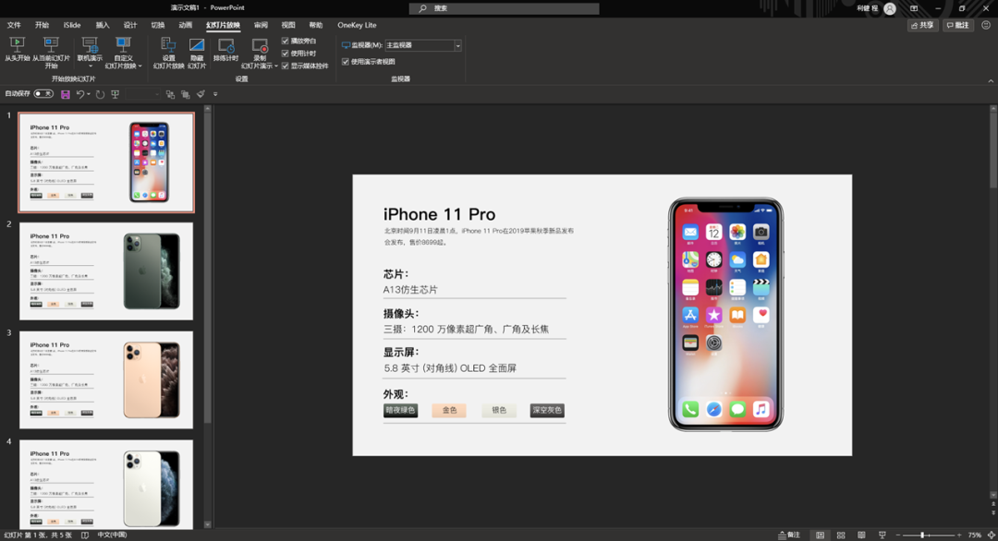Screen dimensions: 998x541
Task: Open the Home (开始) tab
Action: point(42,26)
